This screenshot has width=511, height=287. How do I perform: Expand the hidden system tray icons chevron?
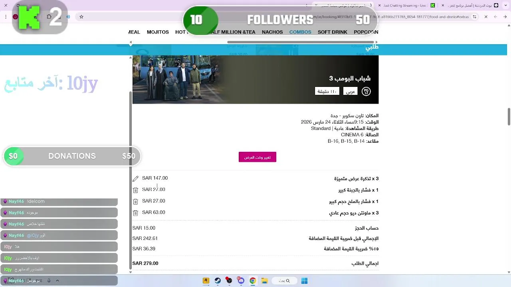pyautogui.click(x=57, y=281)
